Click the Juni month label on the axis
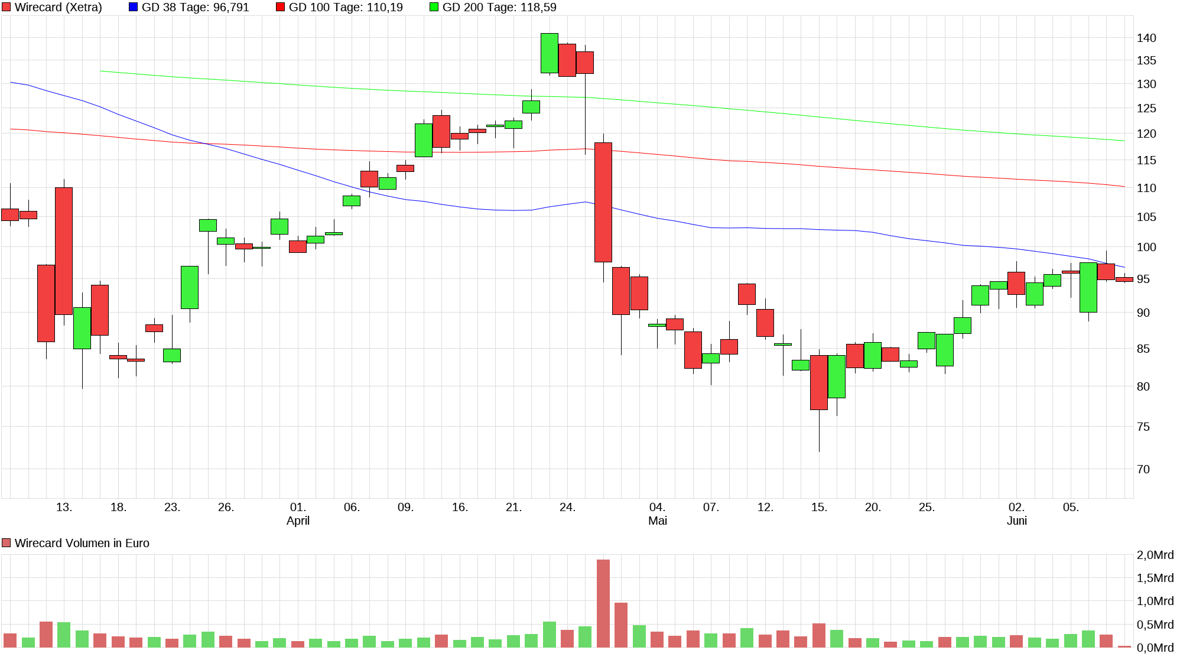Screen dimensions: 1180x660 pos(1016,521)
